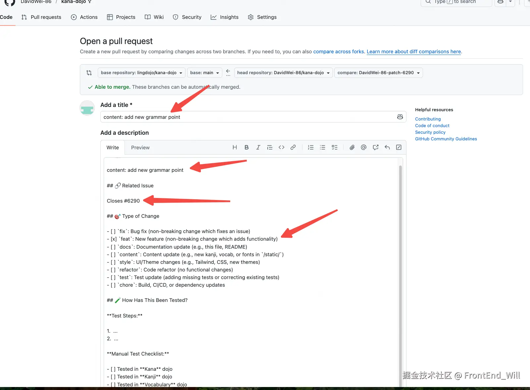The image size is (530, 390).
Task: Open the repository Settings tab
Action: pyautogui.click(x=262, y=17)
